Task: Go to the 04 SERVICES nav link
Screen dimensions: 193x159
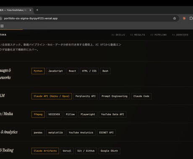Action: (180, 35)
